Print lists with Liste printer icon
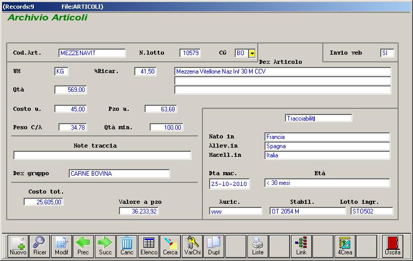 (258, 246)
